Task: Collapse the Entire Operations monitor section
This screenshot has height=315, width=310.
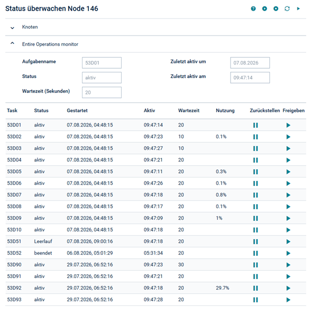Action: (x=12, y=43)
